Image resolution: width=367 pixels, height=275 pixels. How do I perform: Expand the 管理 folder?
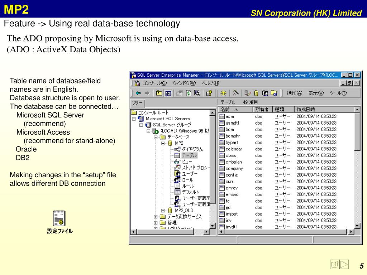pyautogui.click(x=156, y=223)
